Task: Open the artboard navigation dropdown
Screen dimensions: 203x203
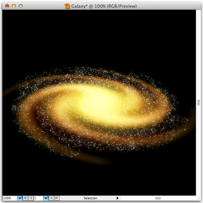Action: tap(46, 198)
